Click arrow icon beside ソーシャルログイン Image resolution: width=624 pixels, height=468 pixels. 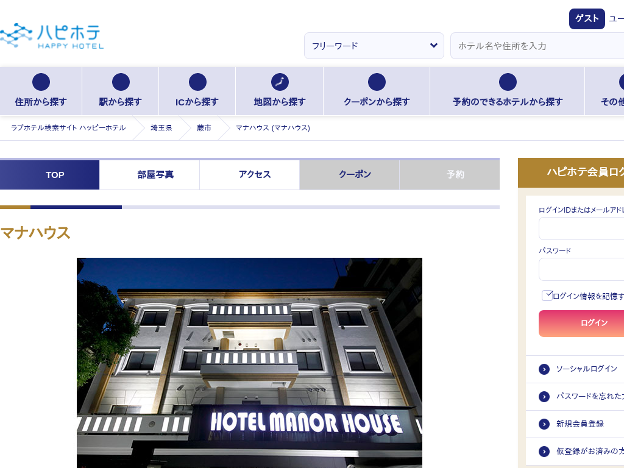[544, 369]
